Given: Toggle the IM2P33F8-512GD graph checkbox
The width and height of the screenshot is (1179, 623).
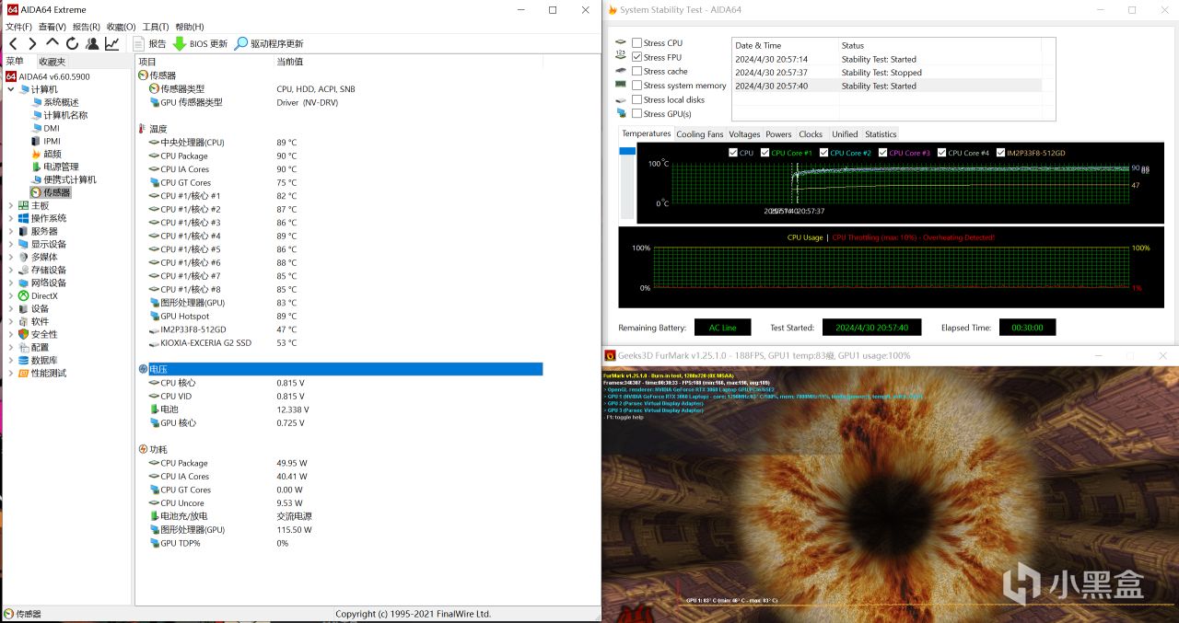Looking at the screenshot, I should tap(1001, 153).
